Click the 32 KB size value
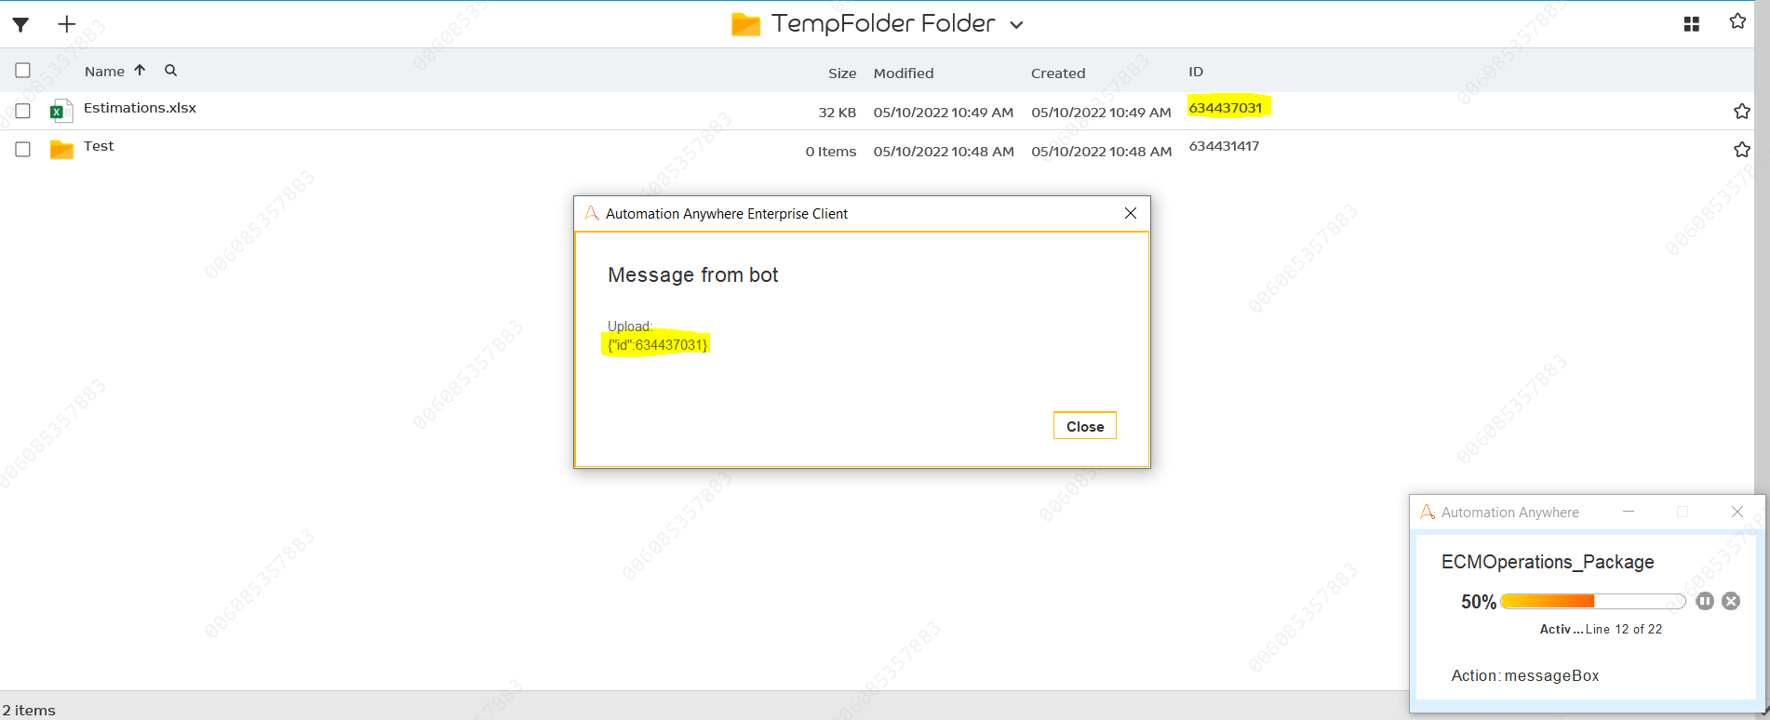Image resolution: width=1770 pixels, height=720 pixels. (837, 113)
